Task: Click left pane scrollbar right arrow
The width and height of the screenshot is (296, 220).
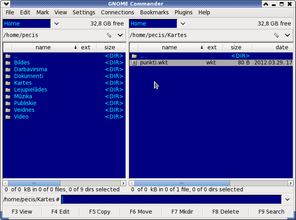Action: 123,183
